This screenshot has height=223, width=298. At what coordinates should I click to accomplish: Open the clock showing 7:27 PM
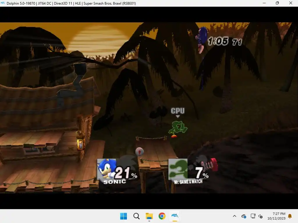pyautogui.click(x=276, y=216)
